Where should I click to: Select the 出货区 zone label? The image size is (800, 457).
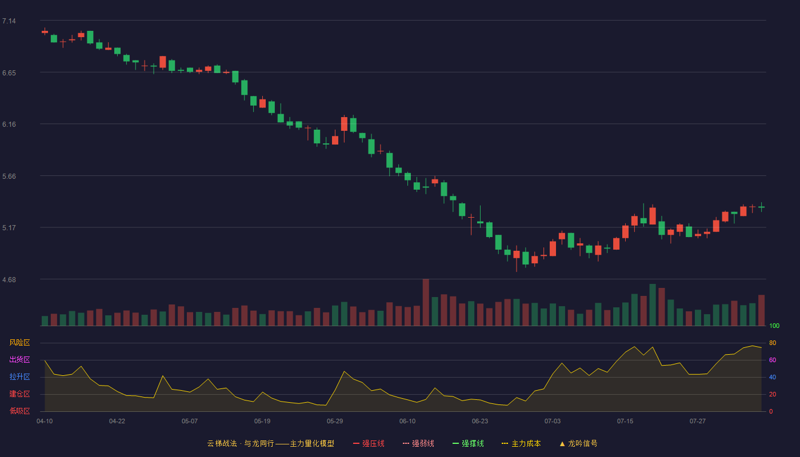[19, 360]
